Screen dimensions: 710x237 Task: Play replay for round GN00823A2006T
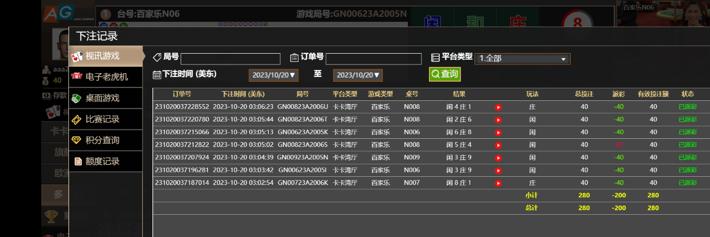click(x=498, y=120)
